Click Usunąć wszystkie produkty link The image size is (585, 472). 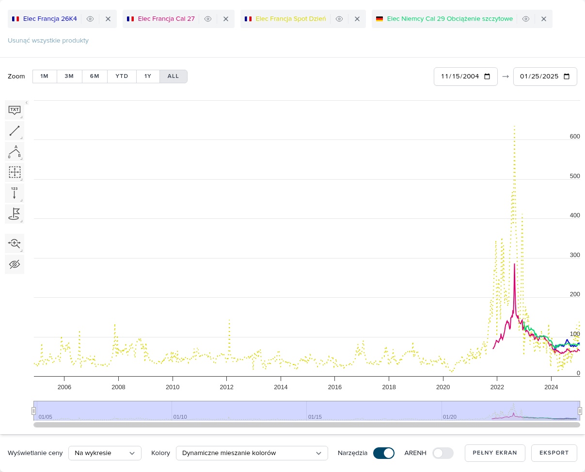click(48, 40)
